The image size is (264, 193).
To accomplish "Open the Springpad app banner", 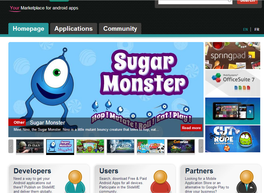I will pyautogui.click(x=232, y=56).
